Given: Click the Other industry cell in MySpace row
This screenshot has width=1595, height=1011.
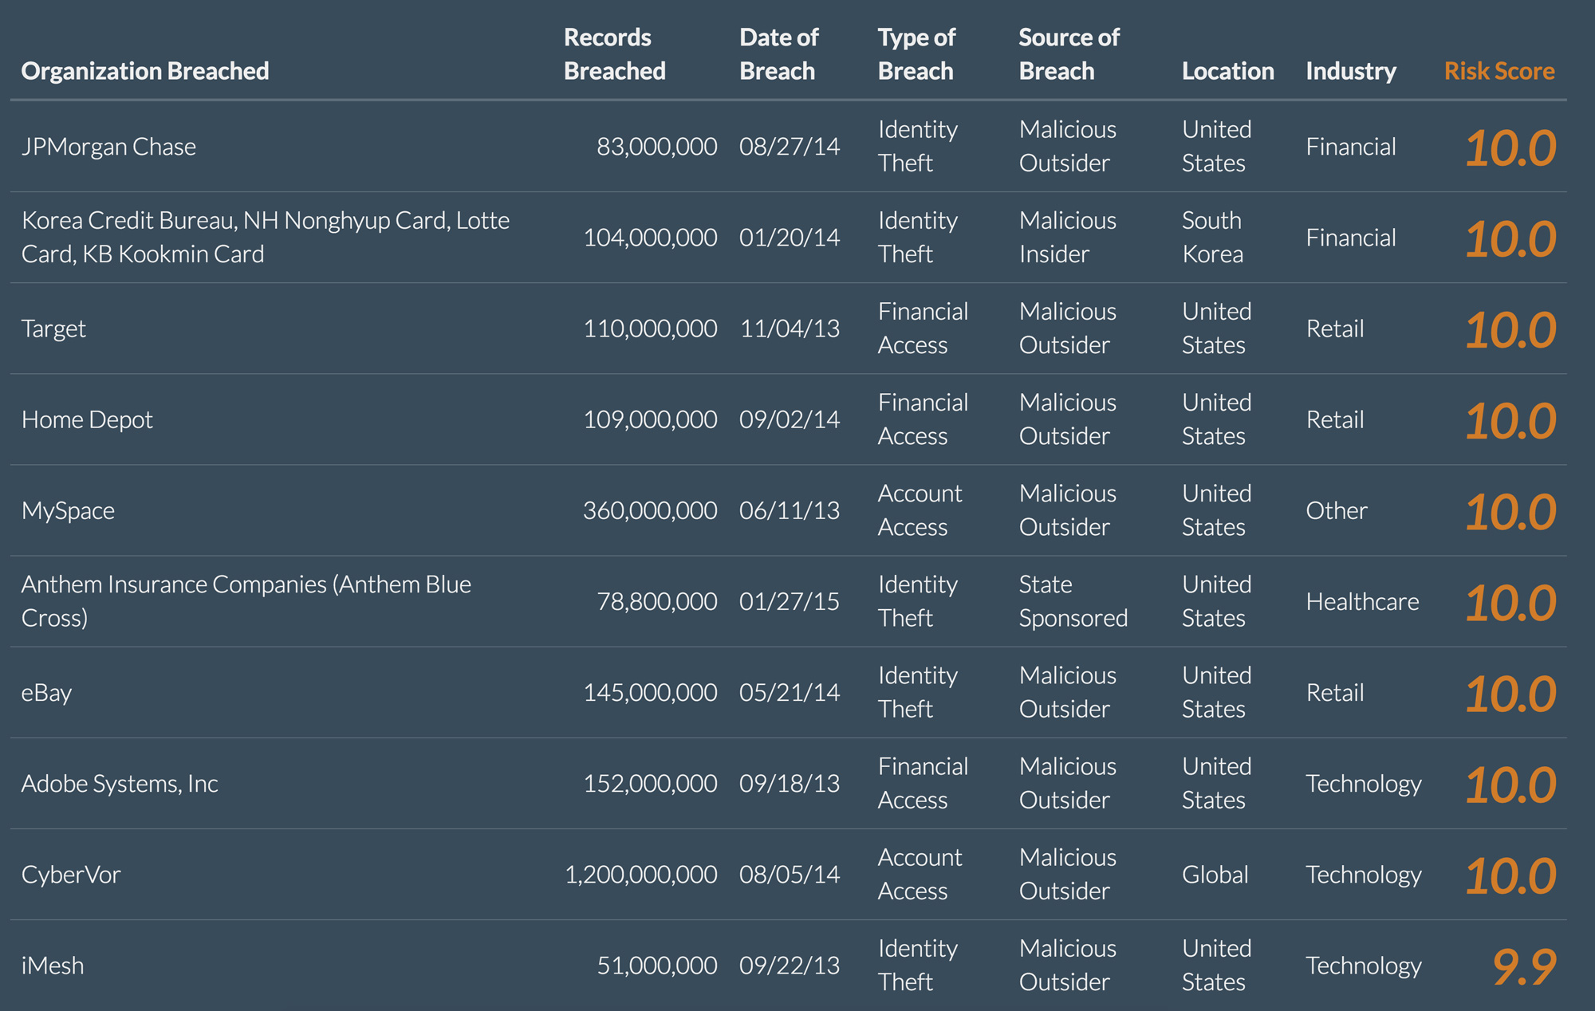Looking at the screenshot, I should tap(1337, 510).
